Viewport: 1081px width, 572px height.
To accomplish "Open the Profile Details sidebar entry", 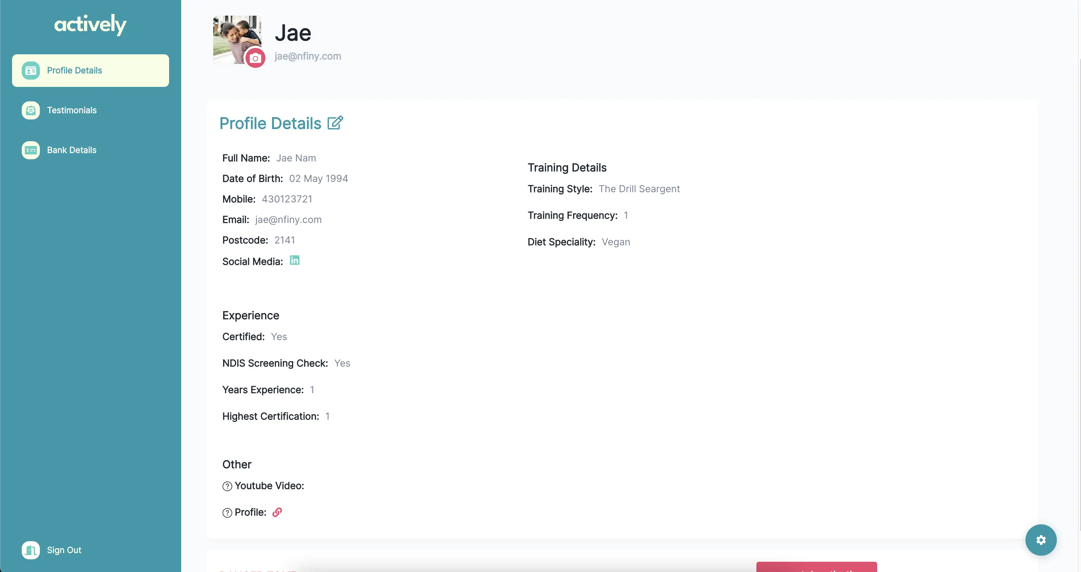I will tap(75, 70).
